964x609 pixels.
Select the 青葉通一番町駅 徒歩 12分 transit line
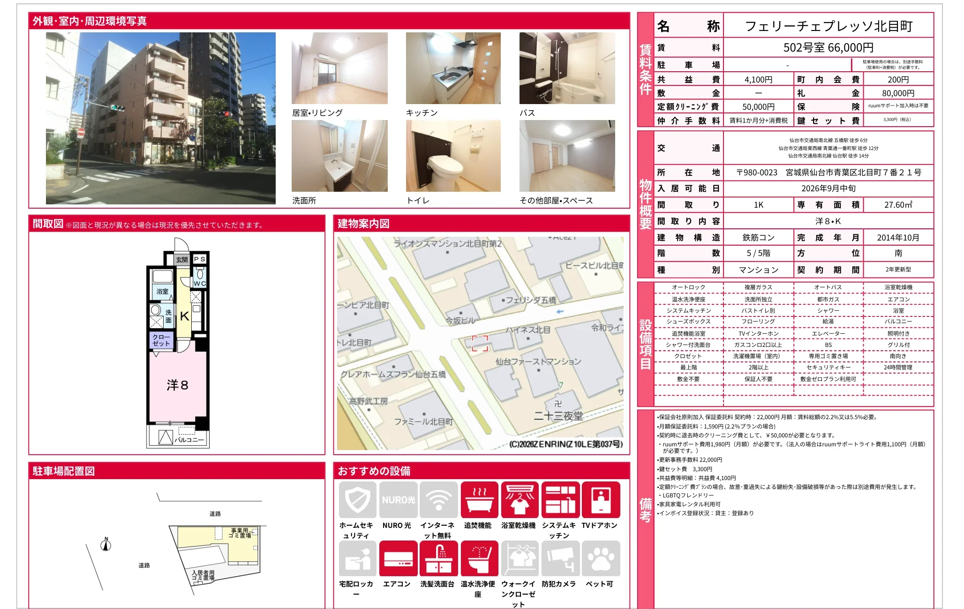coord(828,148)
